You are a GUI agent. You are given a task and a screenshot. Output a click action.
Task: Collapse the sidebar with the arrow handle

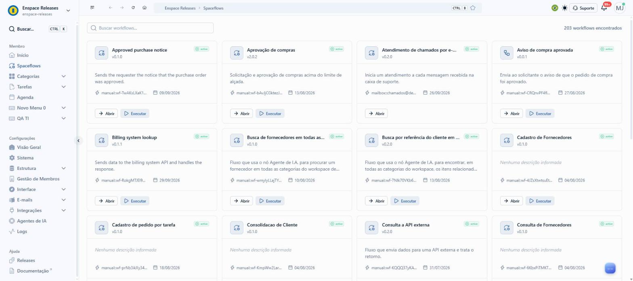coord(79,140)
